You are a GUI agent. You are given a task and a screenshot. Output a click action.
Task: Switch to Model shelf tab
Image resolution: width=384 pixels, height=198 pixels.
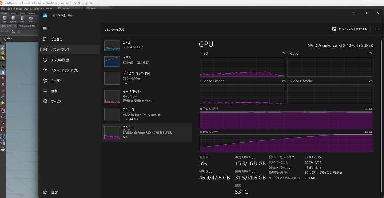22,13
